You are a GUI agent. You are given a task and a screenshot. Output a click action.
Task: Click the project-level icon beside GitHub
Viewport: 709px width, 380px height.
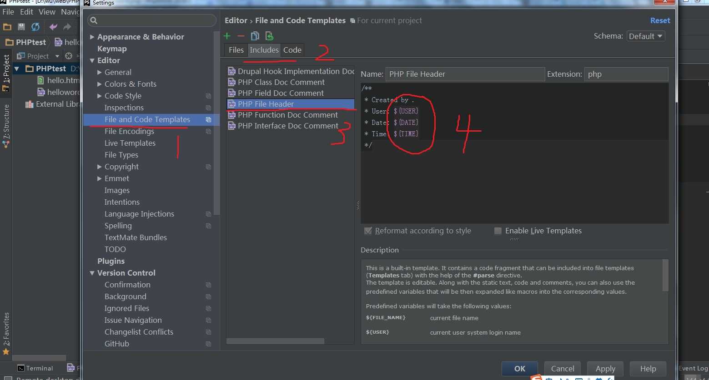[x=208, y=344]
